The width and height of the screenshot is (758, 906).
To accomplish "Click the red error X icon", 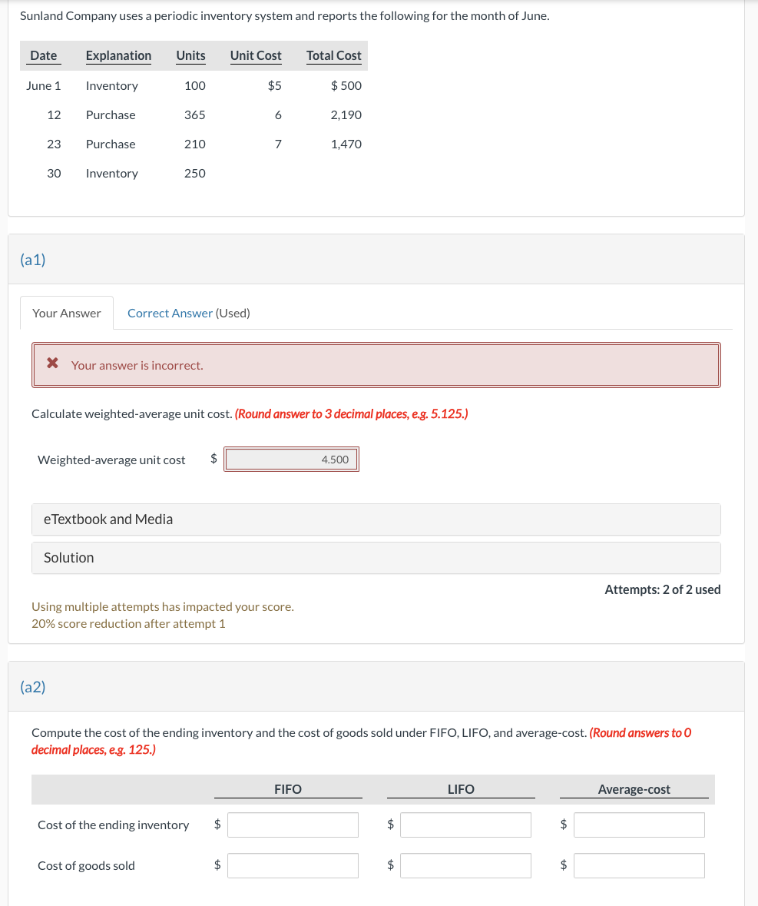I will point(53,365).
